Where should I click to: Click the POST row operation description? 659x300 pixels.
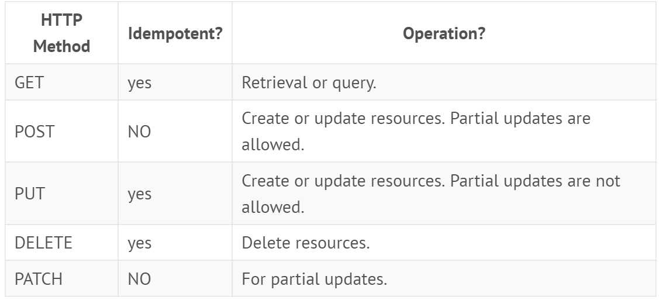click(x=416, y=131)
